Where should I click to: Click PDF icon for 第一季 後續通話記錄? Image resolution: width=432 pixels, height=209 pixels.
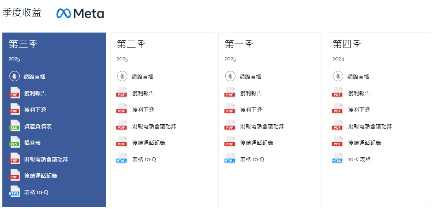point(230,142)
